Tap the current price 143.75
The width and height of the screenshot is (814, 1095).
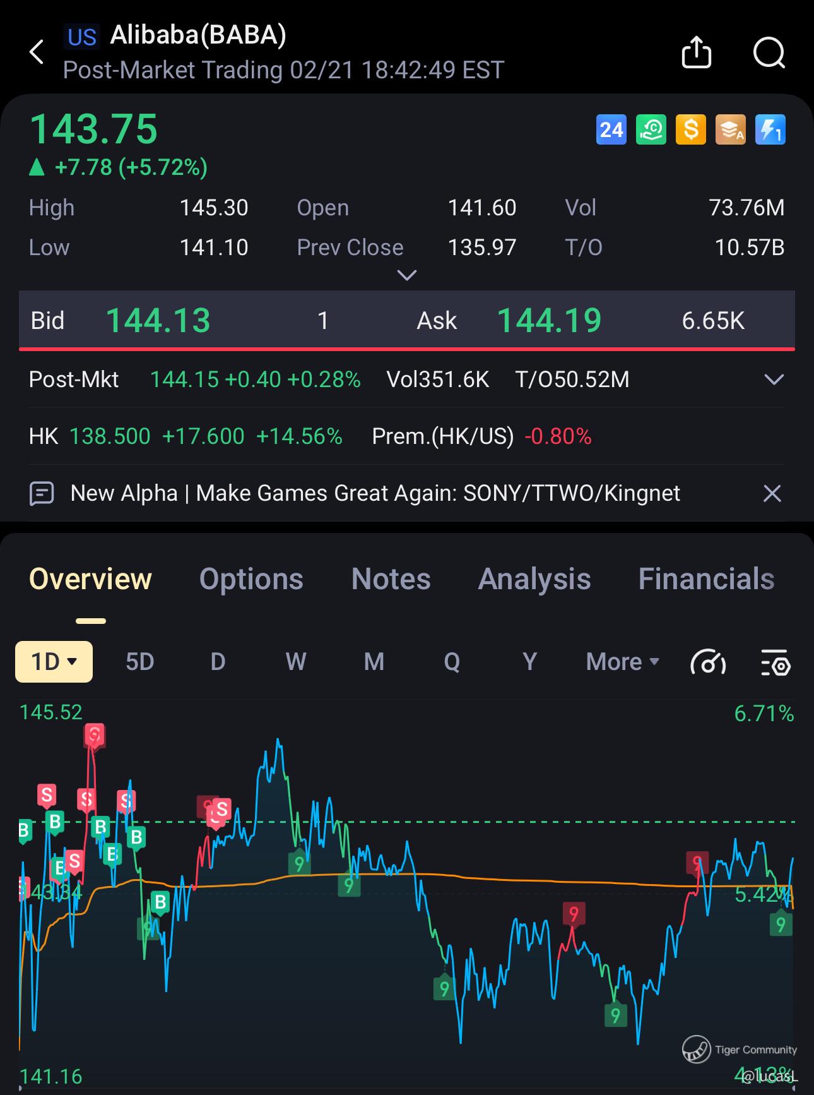(93, 129)
